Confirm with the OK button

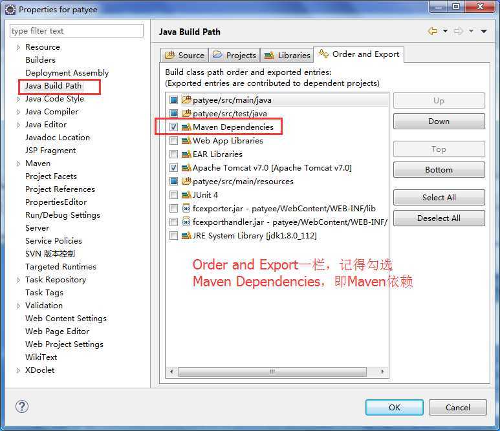pyautogui.click(x=395, y=408)
